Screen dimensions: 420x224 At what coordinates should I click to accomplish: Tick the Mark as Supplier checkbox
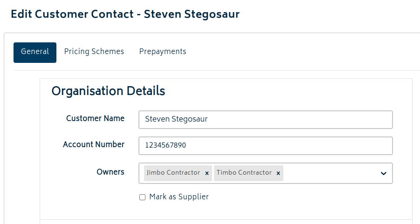pyautogui.click(x=143, y=197)
